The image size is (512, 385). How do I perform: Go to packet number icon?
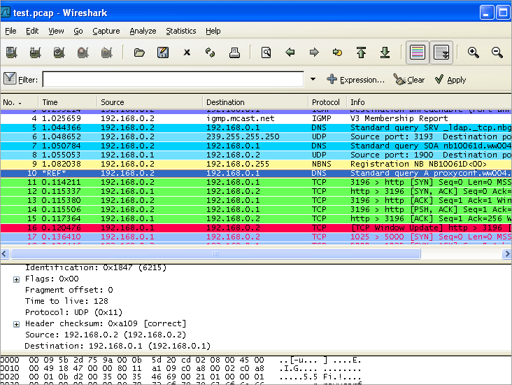pyautogui.click(x=337, y=52)
